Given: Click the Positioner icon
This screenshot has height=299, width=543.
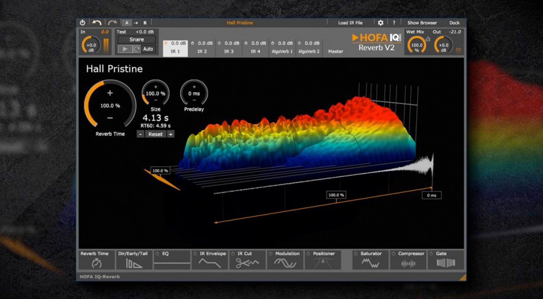Looking at the screenshot, I should (323, 263).
